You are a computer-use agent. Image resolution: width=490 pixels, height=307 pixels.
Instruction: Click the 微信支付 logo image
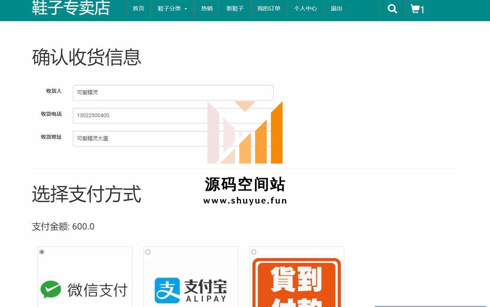(x=85, y=290)
